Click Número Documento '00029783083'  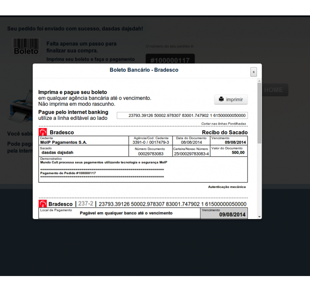pos(151,154)
